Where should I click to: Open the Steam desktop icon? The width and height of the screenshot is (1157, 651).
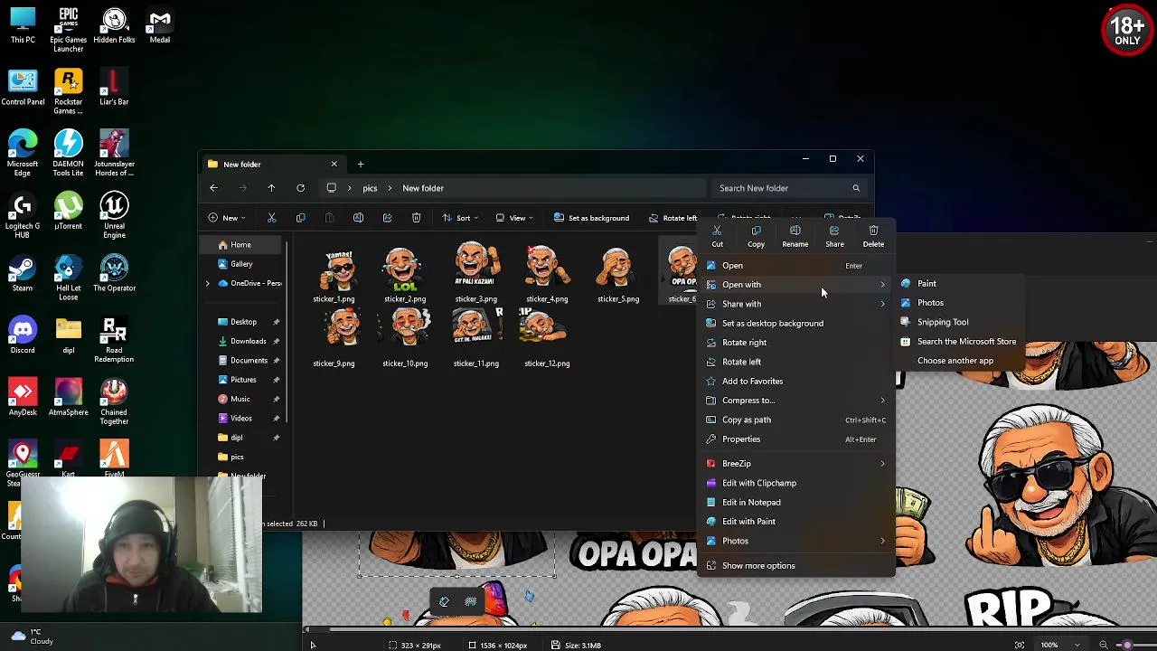(23, 274)
